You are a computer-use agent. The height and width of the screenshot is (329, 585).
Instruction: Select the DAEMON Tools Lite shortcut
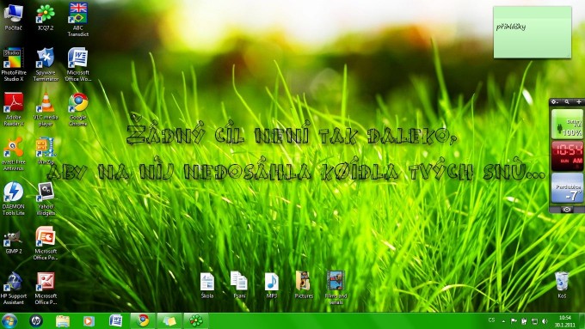14,198
